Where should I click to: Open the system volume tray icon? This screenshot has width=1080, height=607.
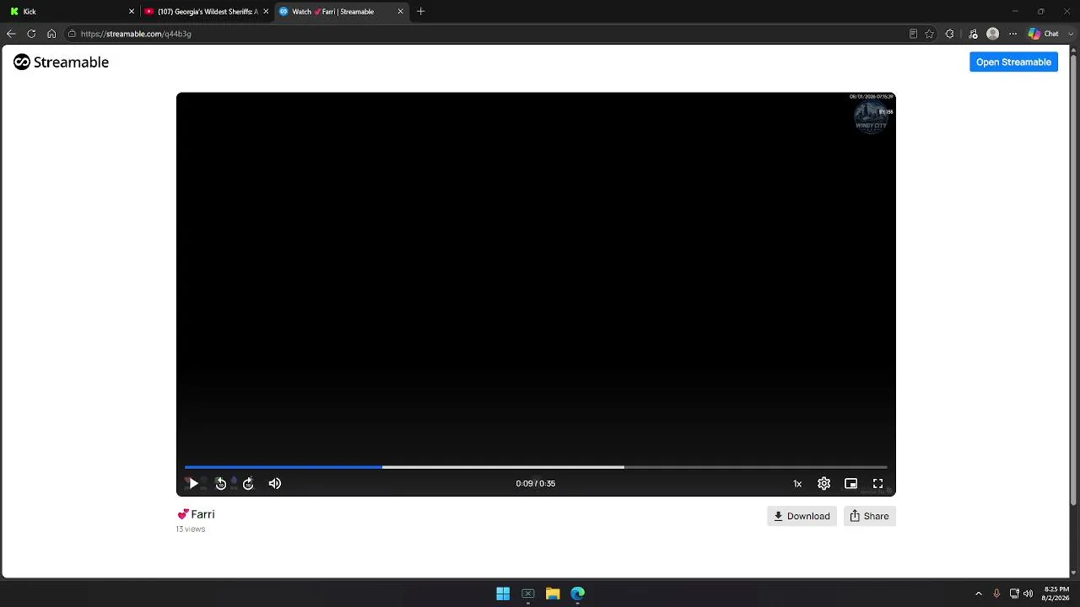(1028, 594)
